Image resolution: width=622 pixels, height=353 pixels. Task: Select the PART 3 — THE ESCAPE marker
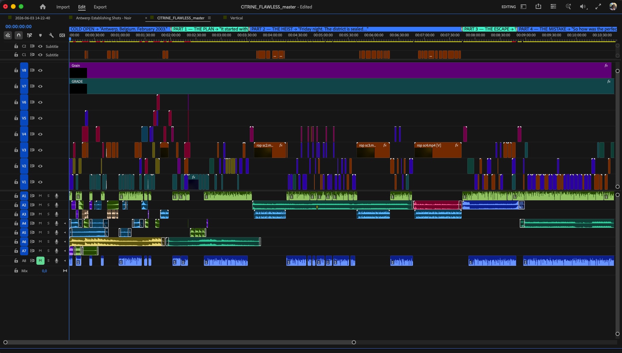[489, 29]
